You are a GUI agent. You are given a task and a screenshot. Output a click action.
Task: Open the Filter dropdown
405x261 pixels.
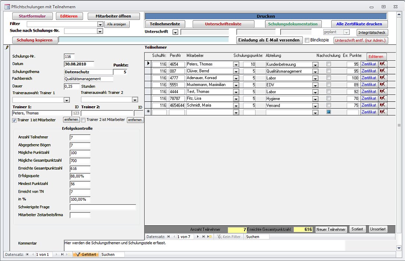pyautogui.click(x=100, y=24)
